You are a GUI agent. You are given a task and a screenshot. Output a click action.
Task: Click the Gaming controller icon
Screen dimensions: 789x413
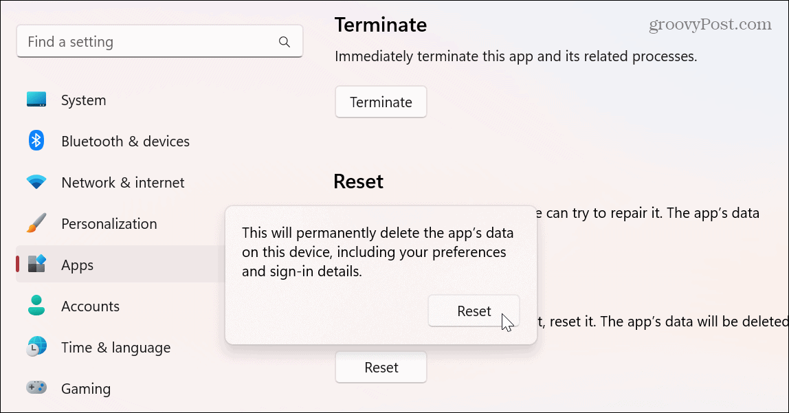(x=36, y=388)
